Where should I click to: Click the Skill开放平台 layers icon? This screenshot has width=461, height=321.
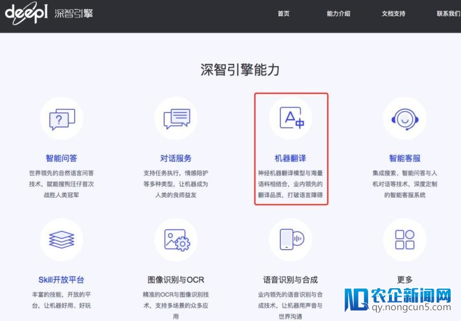[62, 240]
